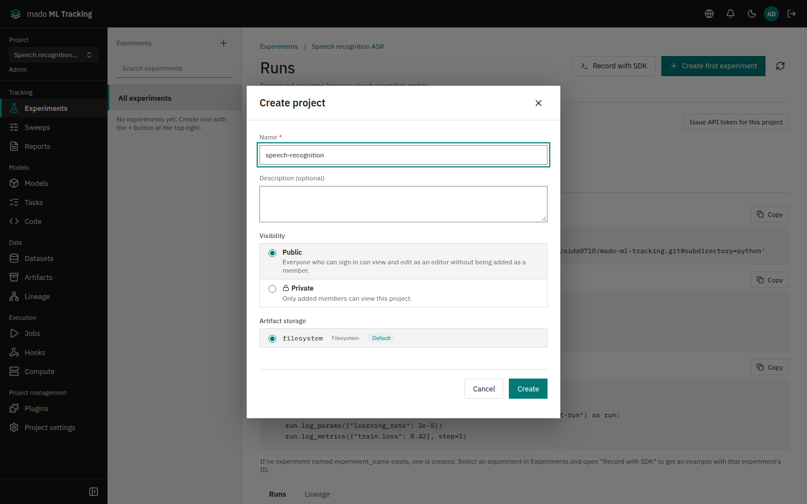807x504 pixels.
Task: Click the Project settings gear icon
Action: pyautogui.click(x=14, y=427)
